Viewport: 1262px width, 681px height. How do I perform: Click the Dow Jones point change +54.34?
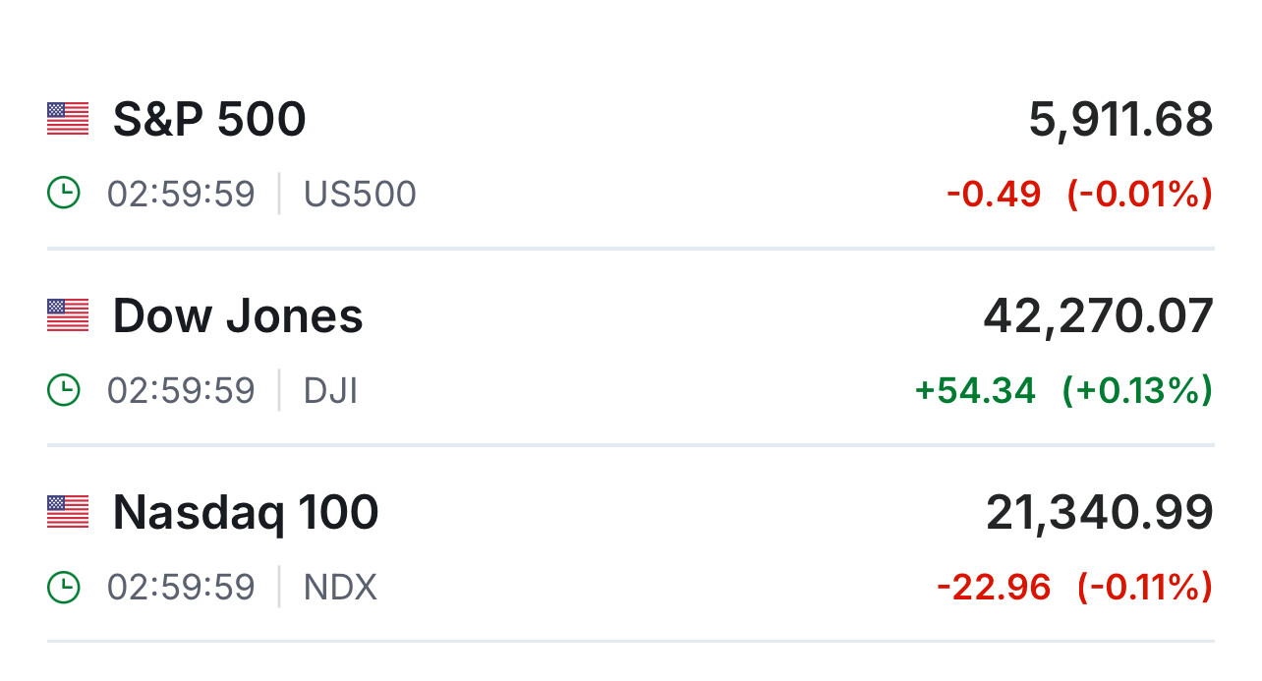(x=975, y=391)
